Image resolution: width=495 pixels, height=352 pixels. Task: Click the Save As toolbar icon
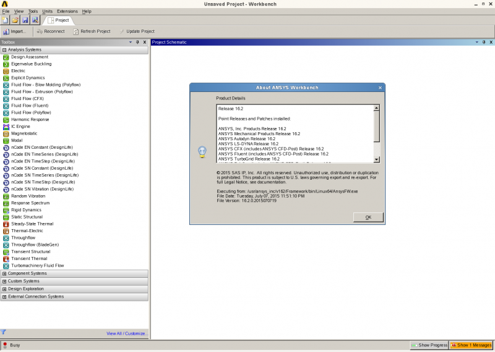(35, 20)
